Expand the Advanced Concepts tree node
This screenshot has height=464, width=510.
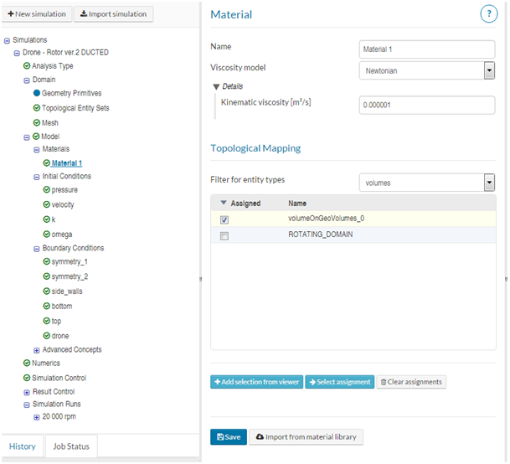coord(37,350)
